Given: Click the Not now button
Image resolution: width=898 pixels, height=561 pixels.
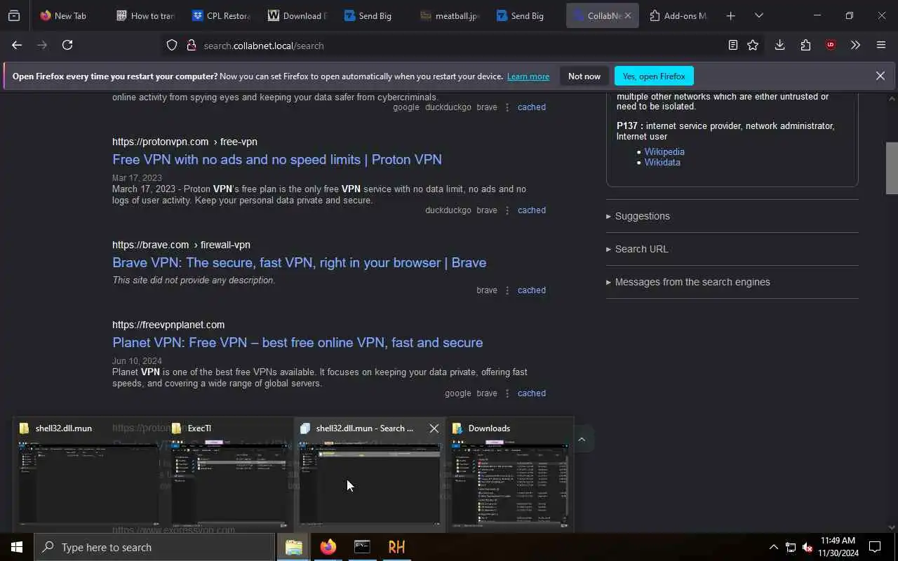Looking at the screenshot, I should click(x=584, y=76).
